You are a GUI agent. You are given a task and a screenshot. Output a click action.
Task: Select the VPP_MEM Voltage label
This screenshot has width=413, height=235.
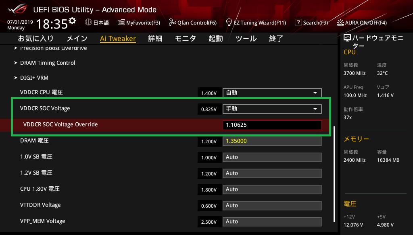click(x=43, y=221)
